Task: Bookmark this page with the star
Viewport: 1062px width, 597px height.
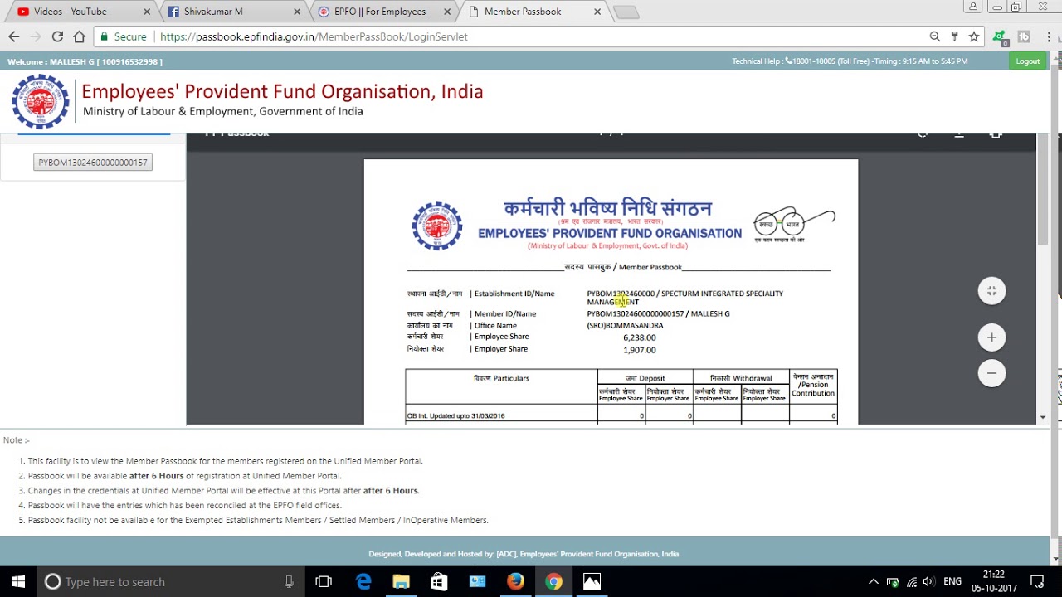Action: (x=974, y=36)
